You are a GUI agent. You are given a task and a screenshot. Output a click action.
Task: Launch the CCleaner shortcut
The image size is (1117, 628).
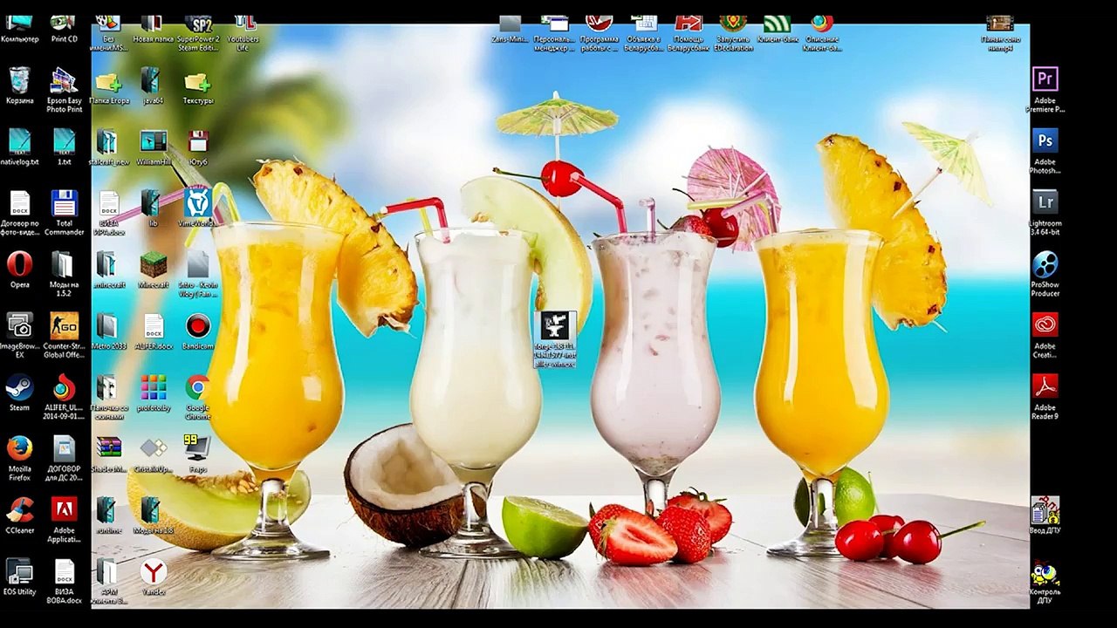pos(19,515)
